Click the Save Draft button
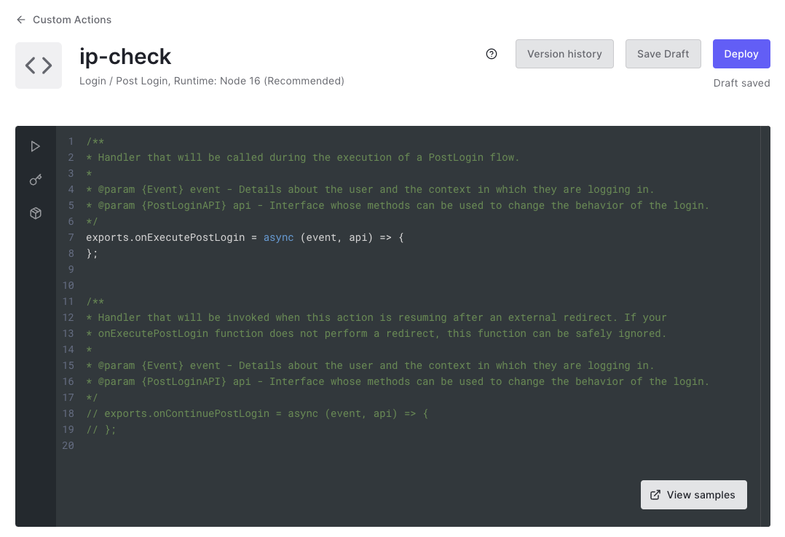785x537 pixels. 663,54
